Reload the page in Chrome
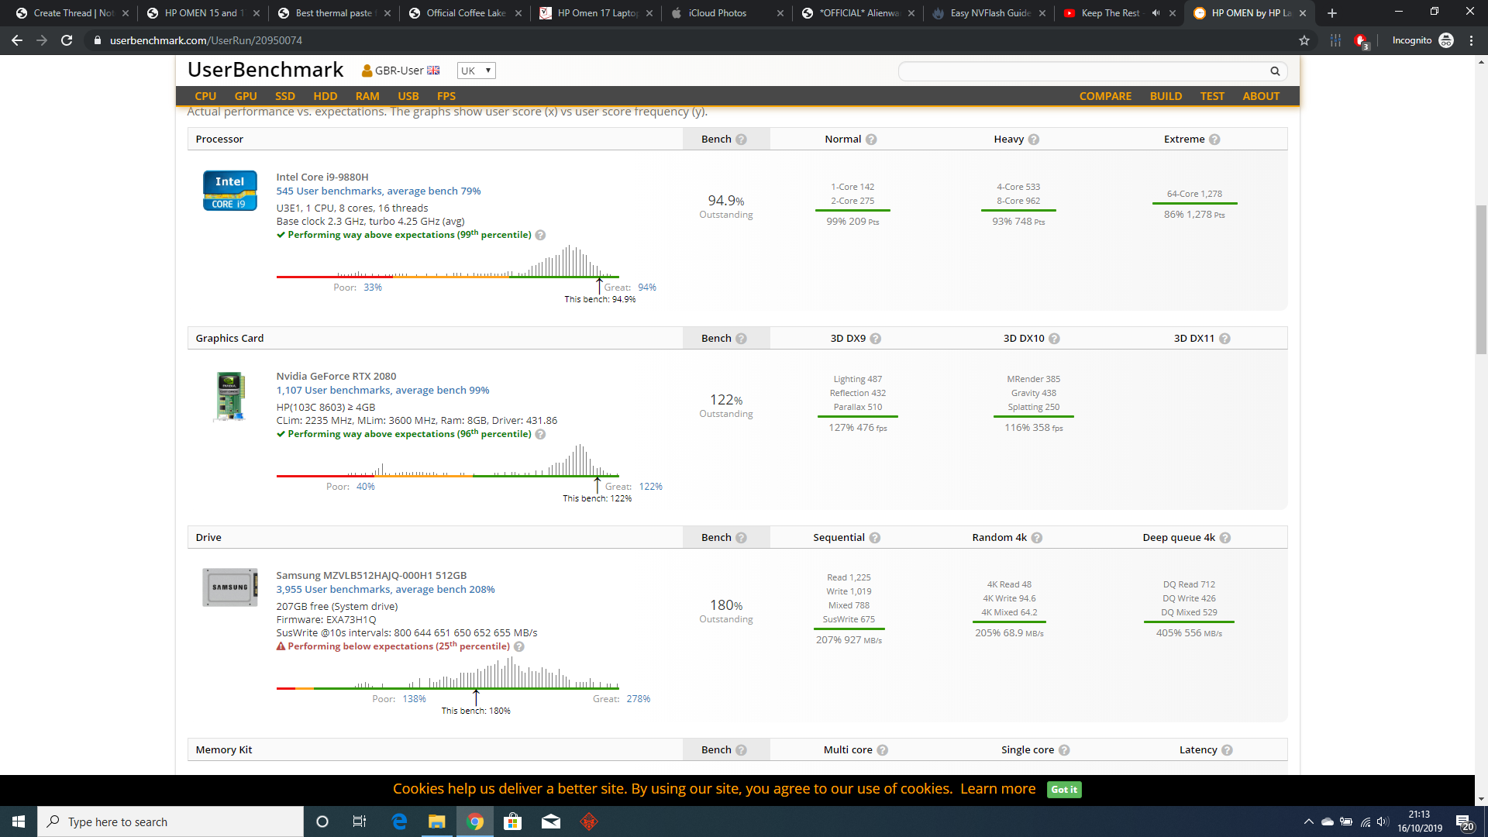The image size is (1488, 837). [x=67, y=40]
